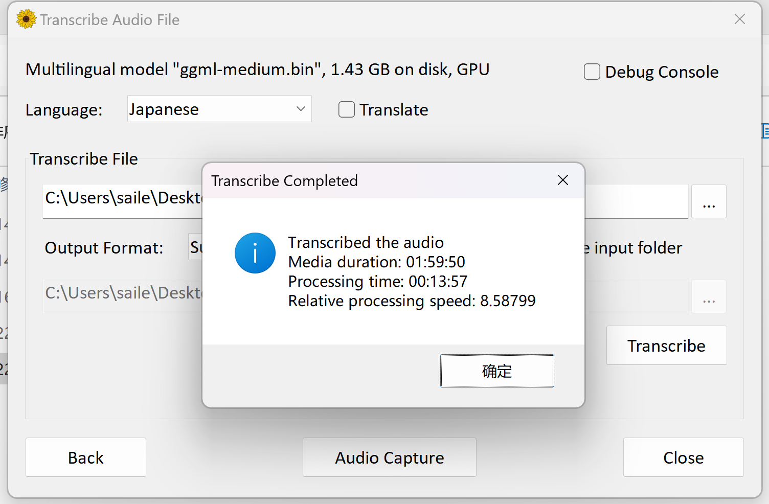The height and width of the screenshot is (504, 769).
Task: Click the input folder option label
Action: tap(634, 248)
